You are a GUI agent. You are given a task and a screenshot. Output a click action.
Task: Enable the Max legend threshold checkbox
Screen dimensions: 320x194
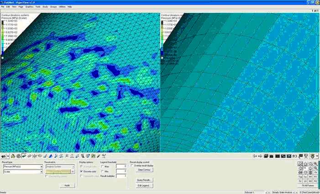tap(102, 167)
